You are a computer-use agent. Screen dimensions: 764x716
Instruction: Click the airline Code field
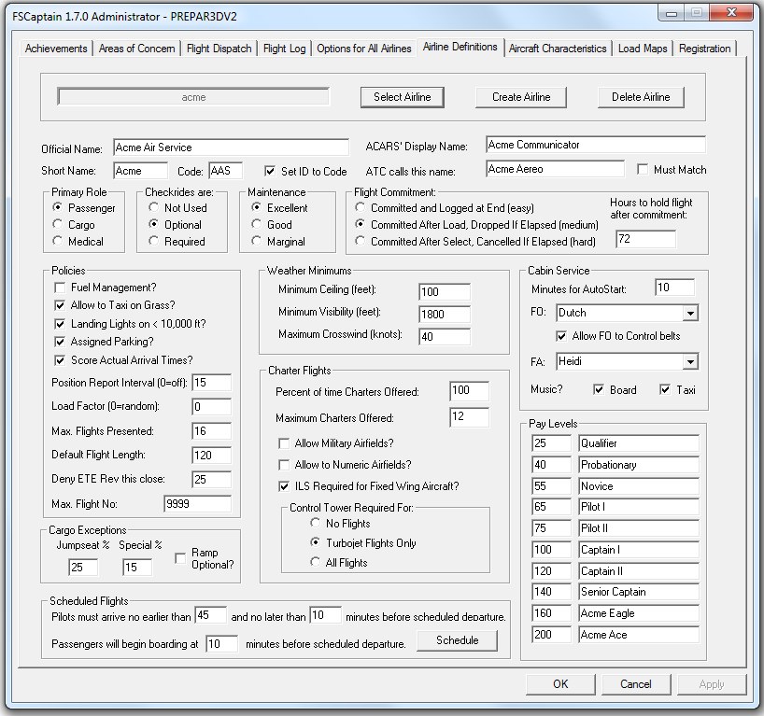coord(226,171)
